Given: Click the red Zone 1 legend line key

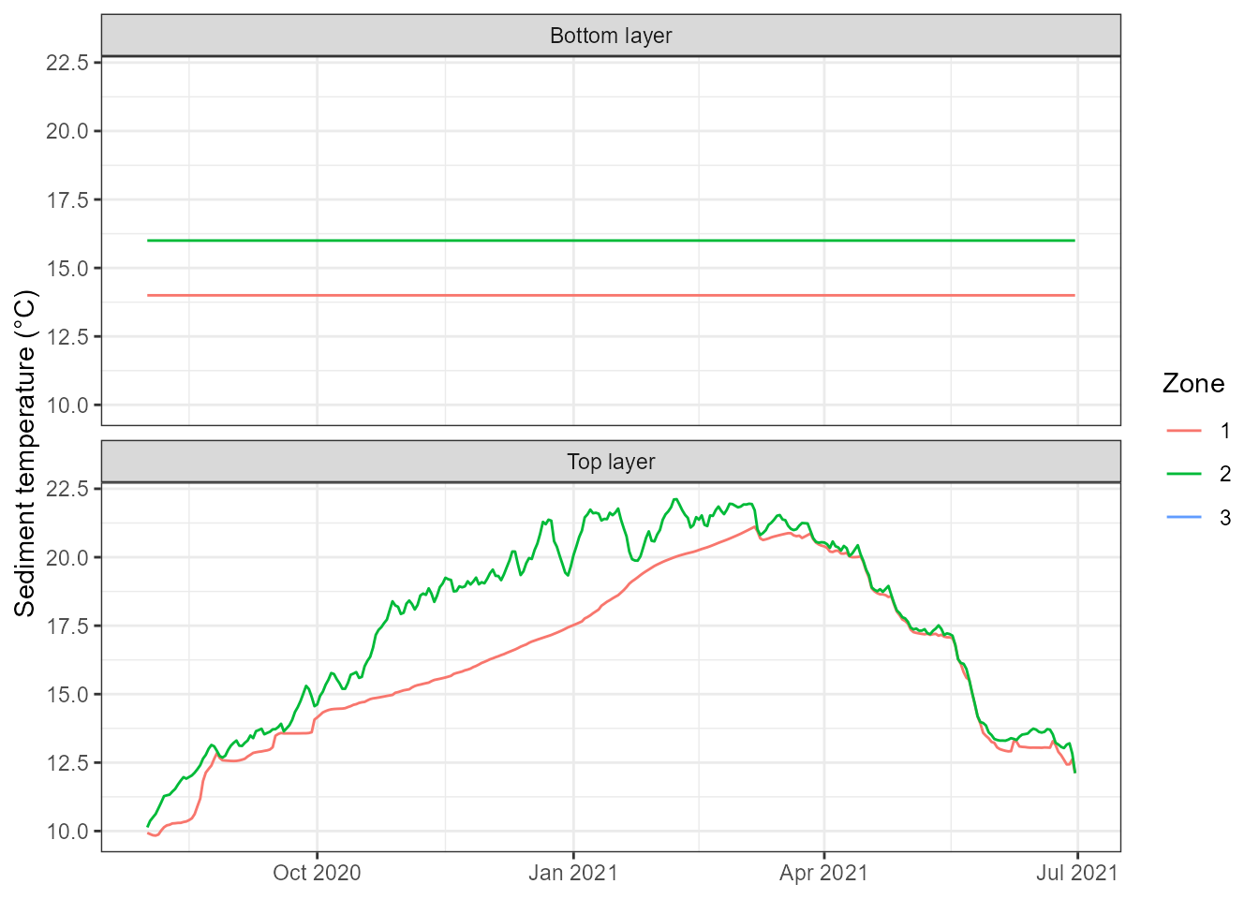Looking at the screenshot, I should click(1184, 430).
